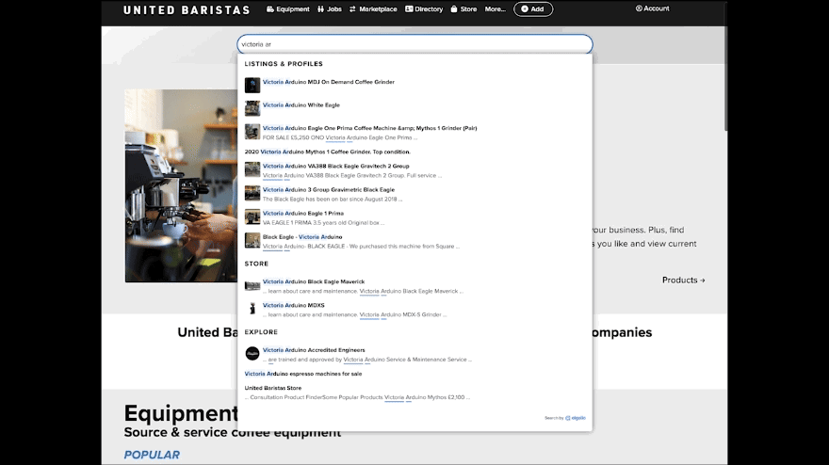
Task: Click the VA388 Black Eagle thumbnail
Action: [252, 169]
